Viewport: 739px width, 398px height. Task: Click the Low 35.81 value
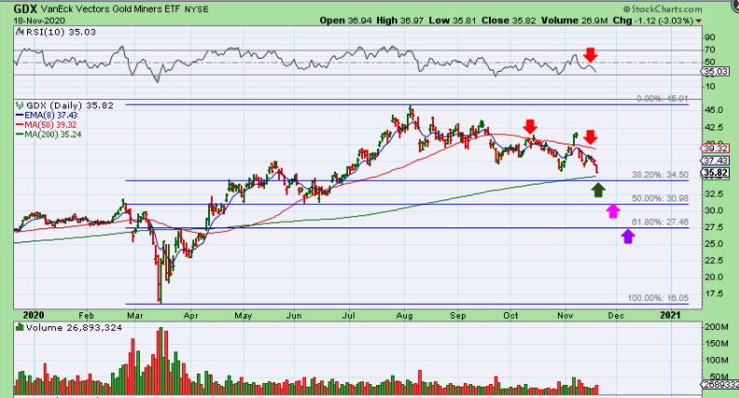point(451,21)
